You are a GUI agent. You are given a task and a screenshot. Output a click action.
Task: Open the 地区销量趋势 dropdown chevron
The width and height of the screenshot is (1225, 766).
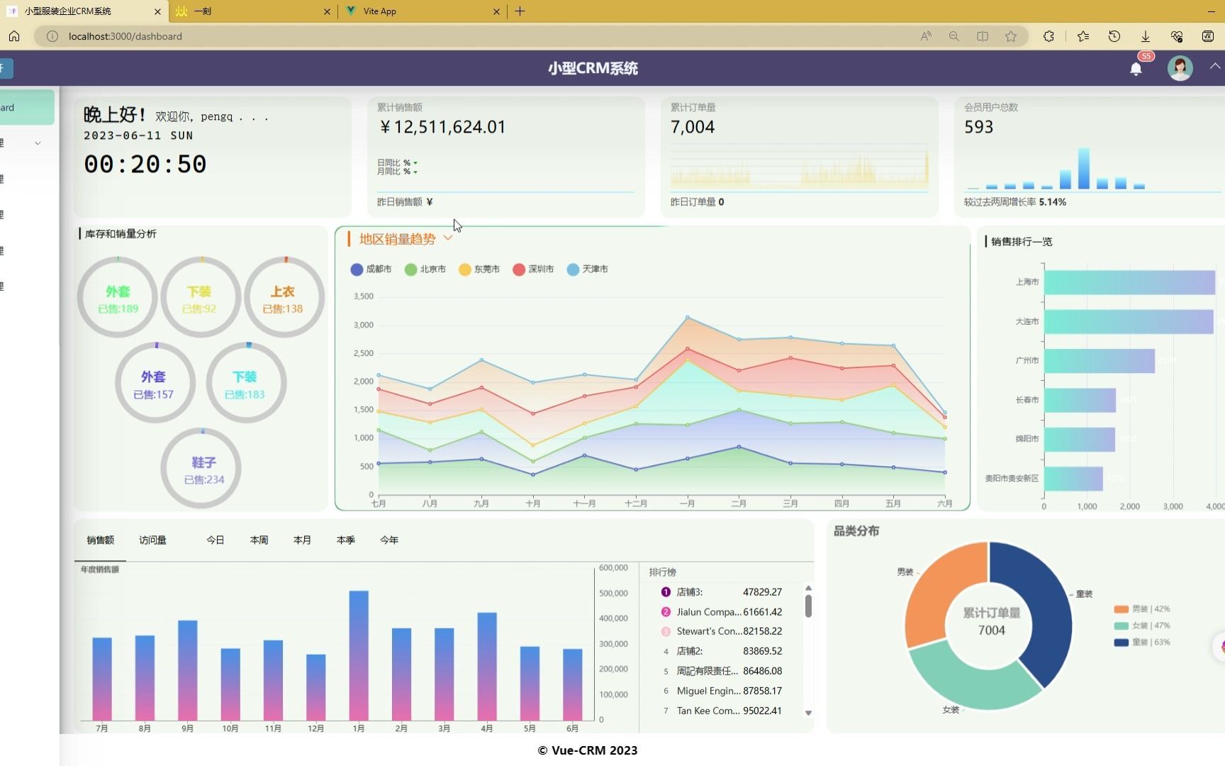(x=448, y=238)
